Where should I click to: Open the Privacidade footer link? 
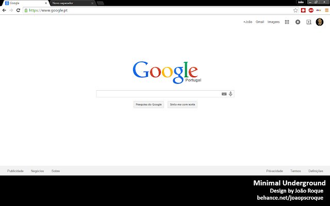click(x=275, y=171)
